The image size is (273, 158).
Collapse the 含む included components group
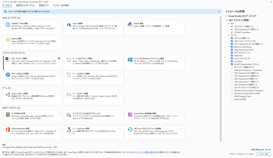pos(229,23)
